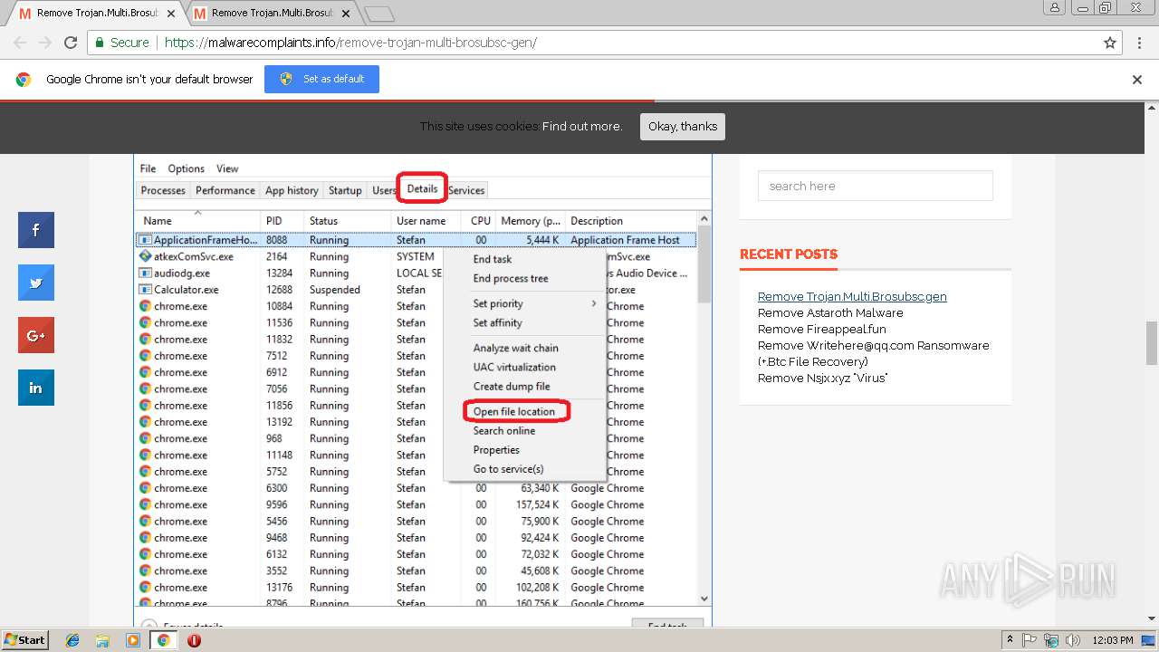Click the taskbar clock showing 12:03 PM
The height and width of the screenshot is (652, 1159).
(x=1113, y=639)
